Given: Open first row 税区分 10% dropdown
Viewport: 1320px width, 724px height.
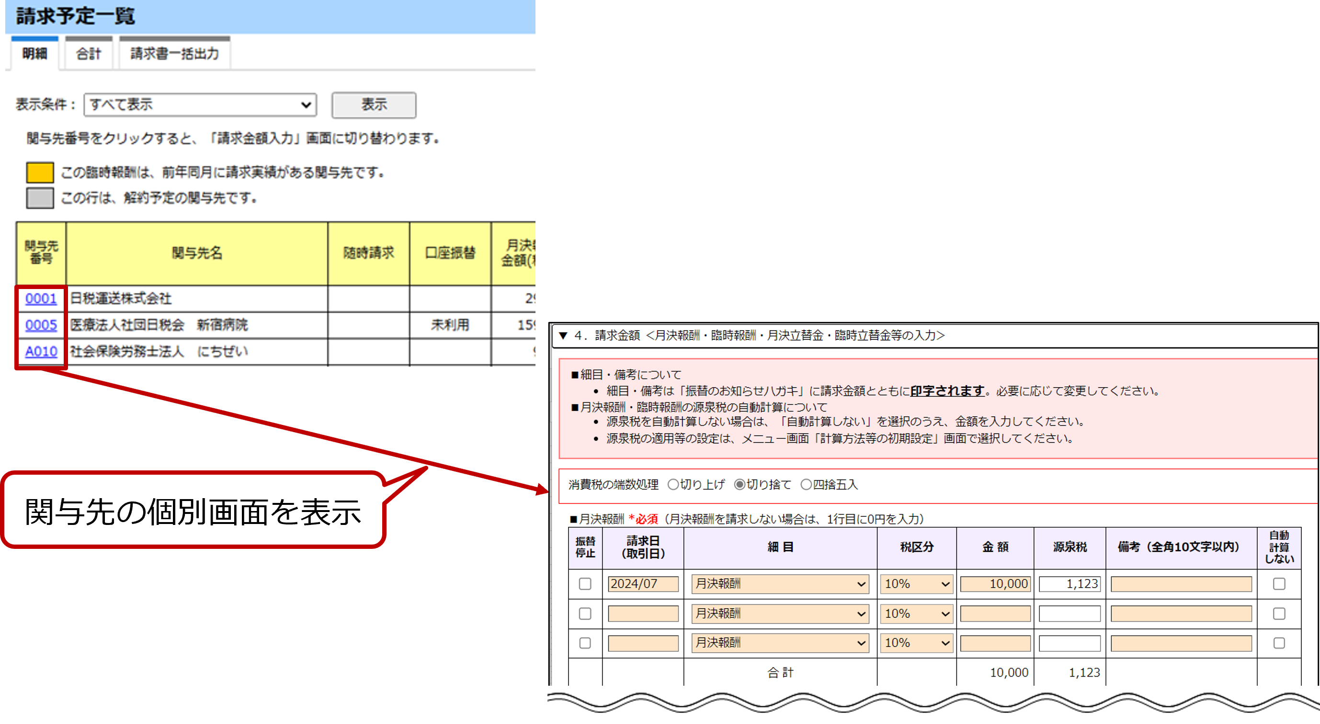Looking at the screenshot, I should (916, 584).
